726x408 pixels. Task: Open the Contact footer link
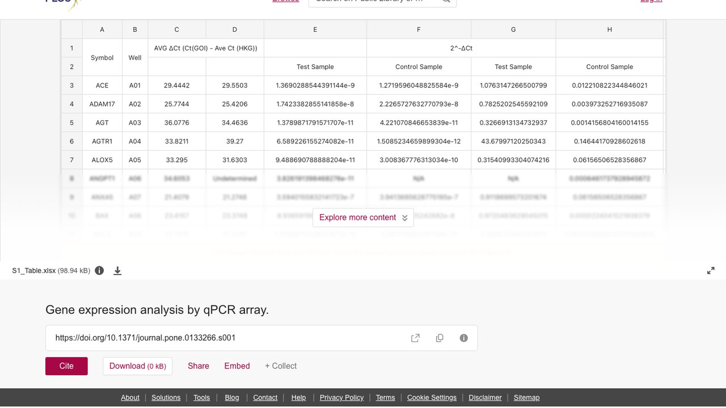(x=265, y=398)
